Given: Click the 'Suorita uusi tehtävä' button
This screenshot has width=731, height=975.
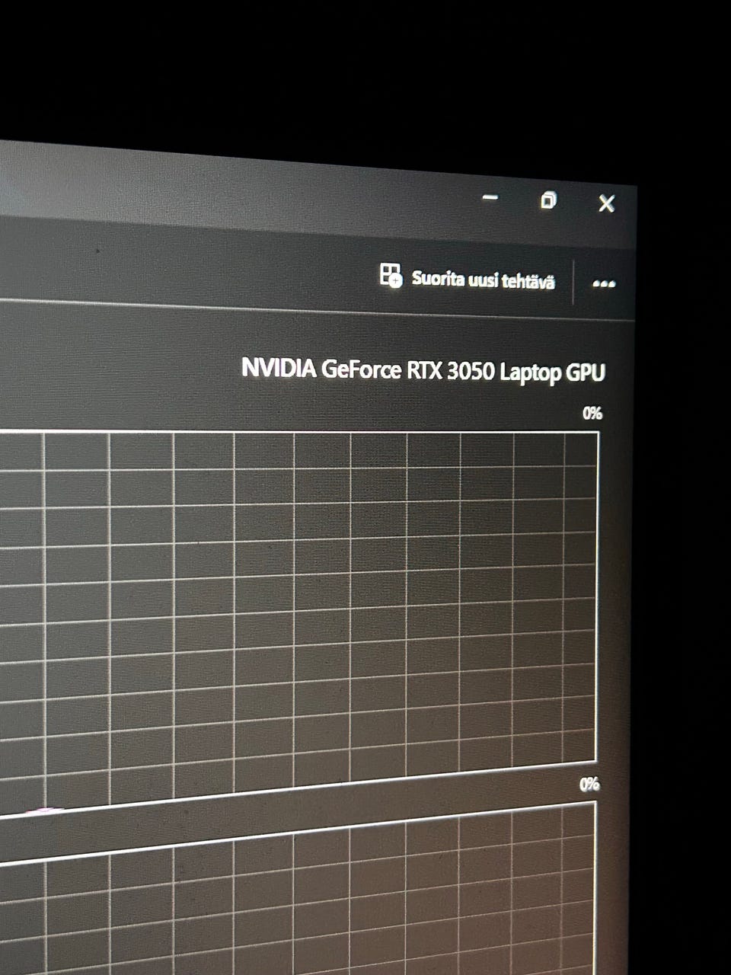Looking at the screenshot, I should coord(467,277).
